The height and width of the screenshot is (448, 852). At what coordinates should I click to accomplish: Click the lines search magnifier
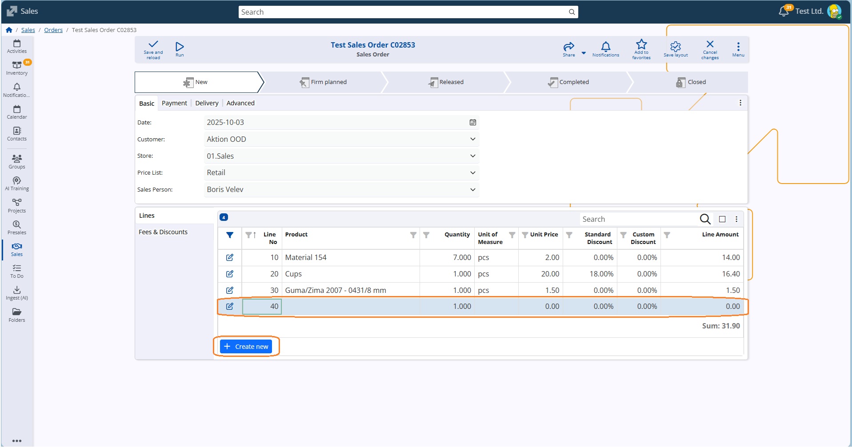[705, 219]
